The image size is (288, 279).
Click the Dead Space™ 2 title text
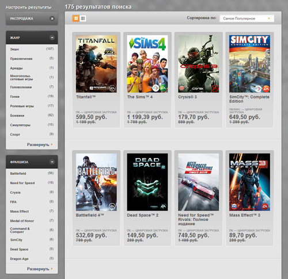[x=143, y=215]
